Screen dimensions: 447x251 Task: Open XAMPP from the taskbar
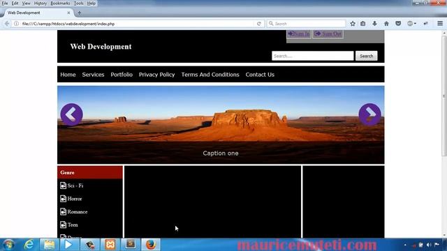(x=110, y=245)
